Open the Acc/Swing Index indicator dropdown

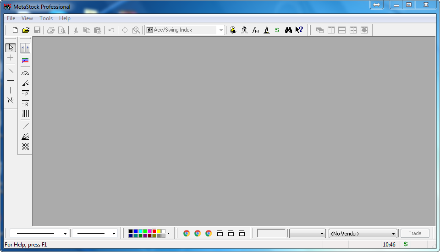pyautogui.click(x=221, y=30)
